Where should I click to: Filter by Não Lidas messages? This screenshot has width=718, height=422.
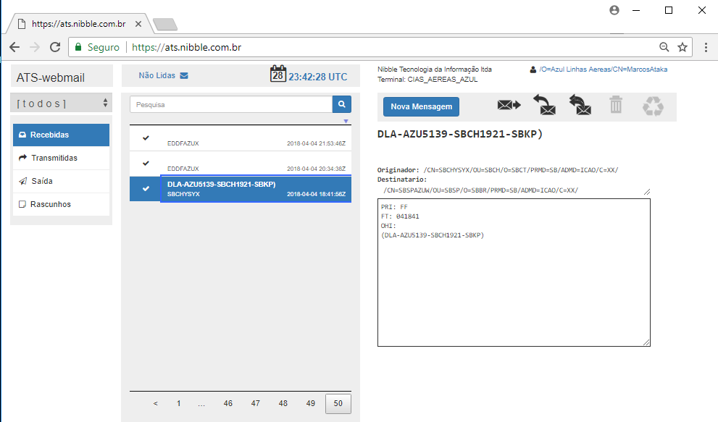[x=163, y=75]
